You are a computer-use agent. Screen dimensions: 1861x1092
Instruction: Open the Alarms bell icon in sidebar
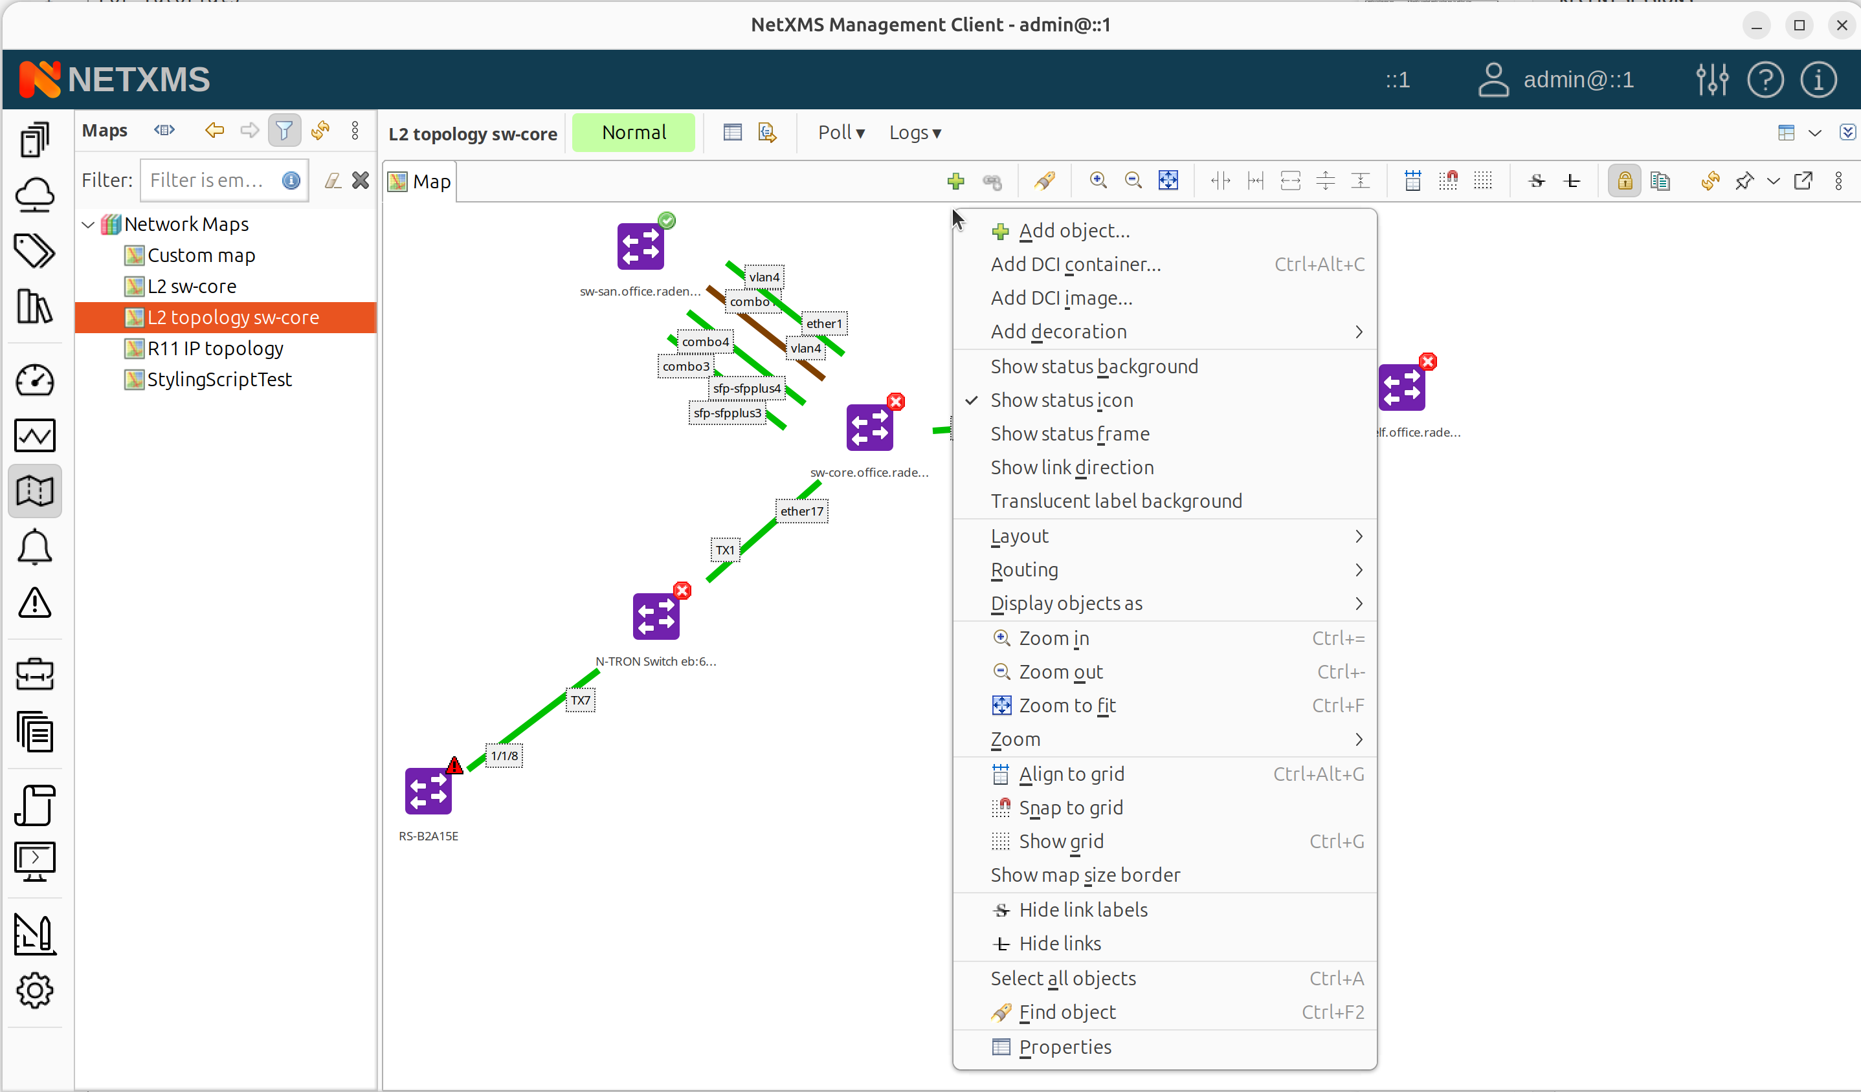(35, 547)
